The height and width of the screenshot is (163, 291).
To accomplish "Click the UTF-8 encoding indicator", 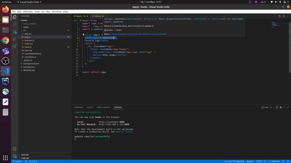I will click(x=259, y=161).
